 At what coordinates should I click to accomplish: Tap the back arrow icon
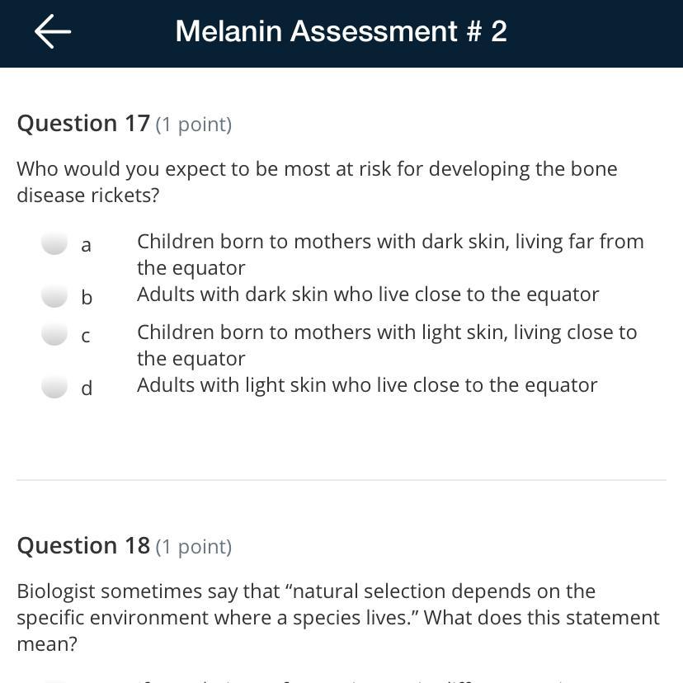(53, 31)
